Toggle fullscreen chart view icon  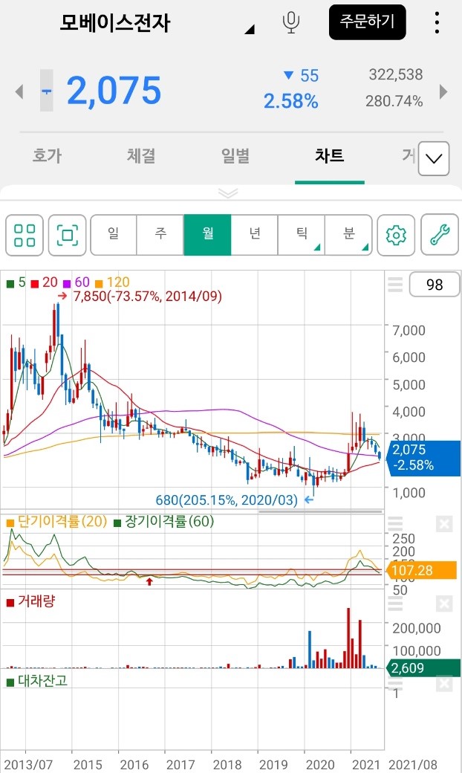68,235
